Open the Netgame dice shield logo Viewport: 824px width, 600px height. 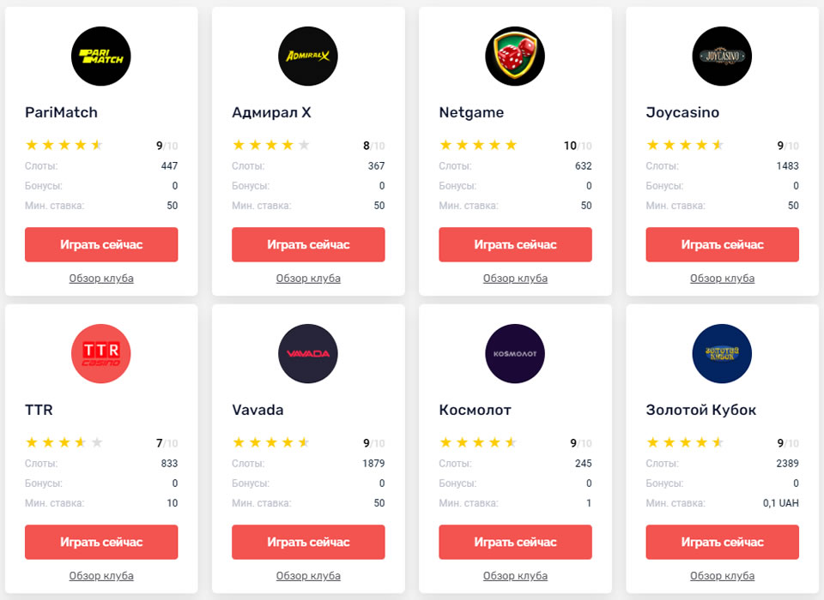(515, 57)
